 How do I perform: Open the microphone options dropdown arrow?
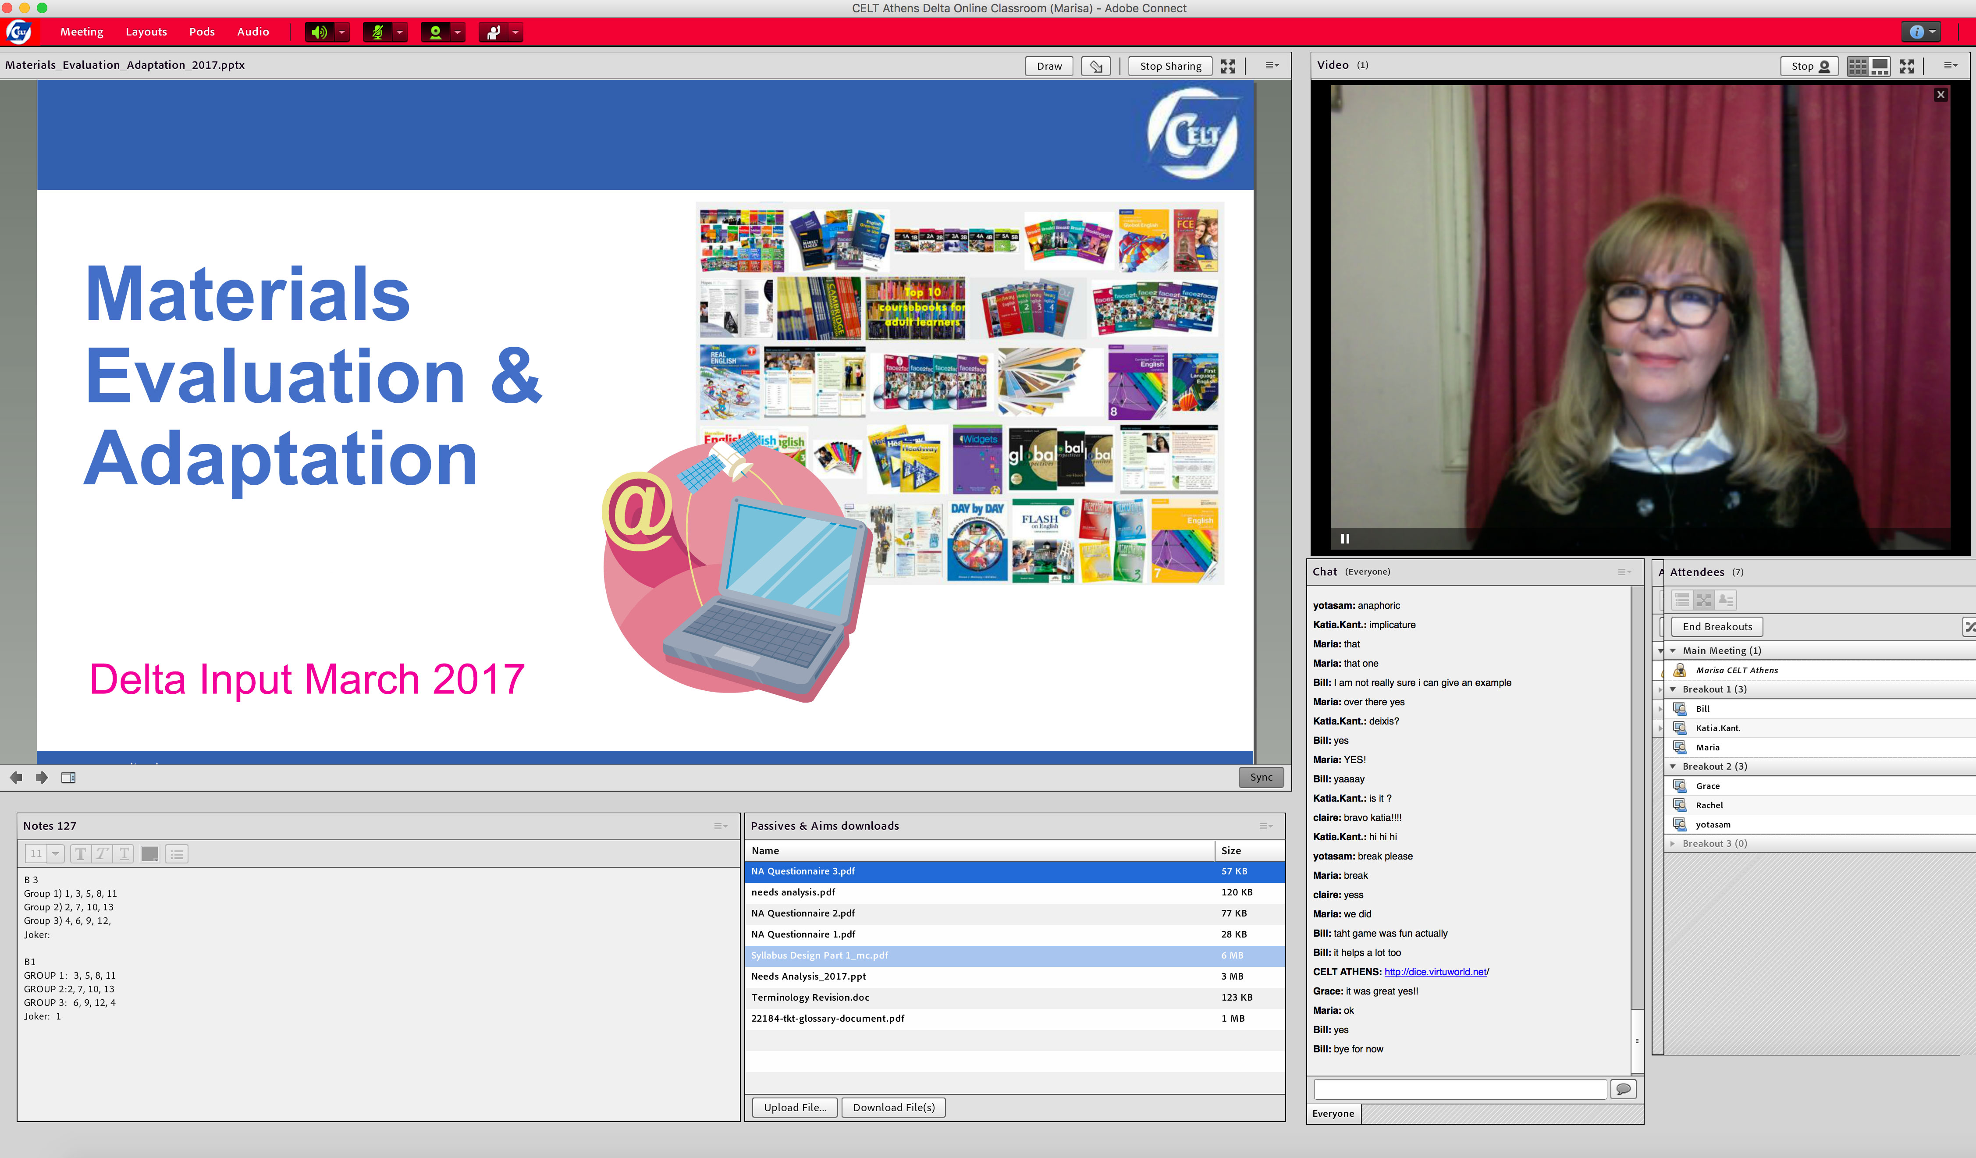pyautogui.click(x=399, y=32)
